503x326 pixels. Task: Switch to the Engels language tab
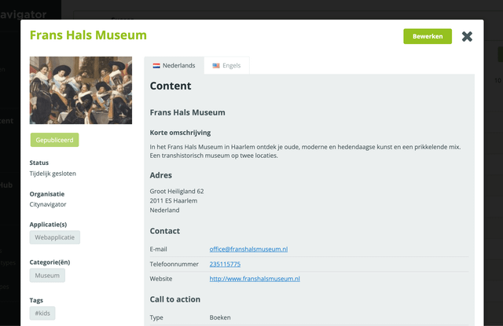click(x=226, y=65)
